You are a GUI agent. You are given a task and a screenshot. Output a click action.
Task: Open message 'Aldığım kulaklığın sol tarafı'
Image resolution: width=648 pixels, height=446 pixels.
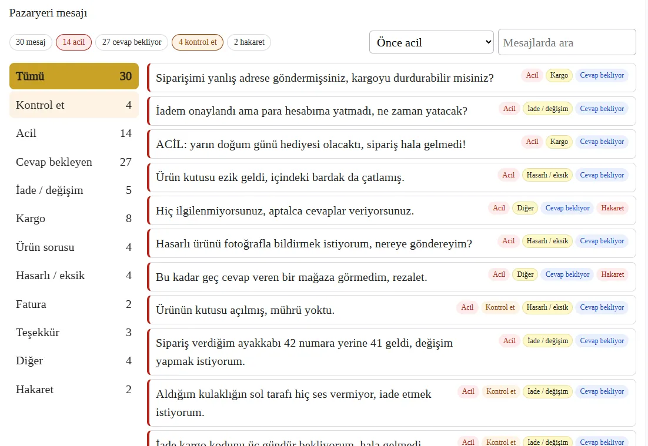tap(392, 403)
